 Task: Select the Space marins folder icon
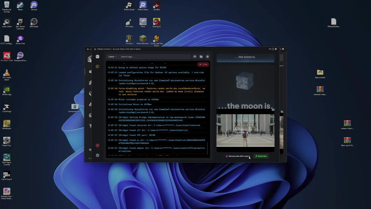pyautogui.click(x=320, y=74)
